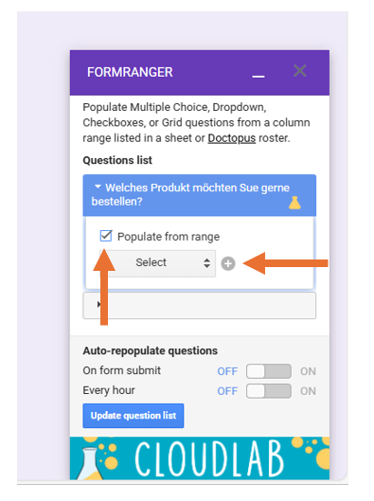Click the CLOUDLAB banner text
Screen dimensions: 374x501
coord(209,458)
